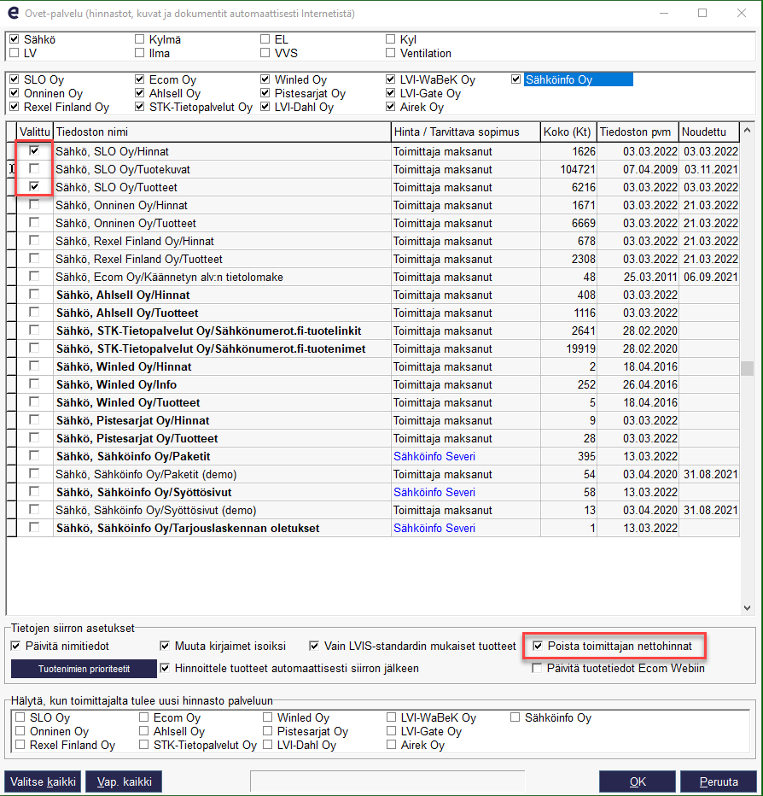This screenshot has width=763, height=796.
Task: Click the Valitse kaikki button
Action: coord(44,781)
